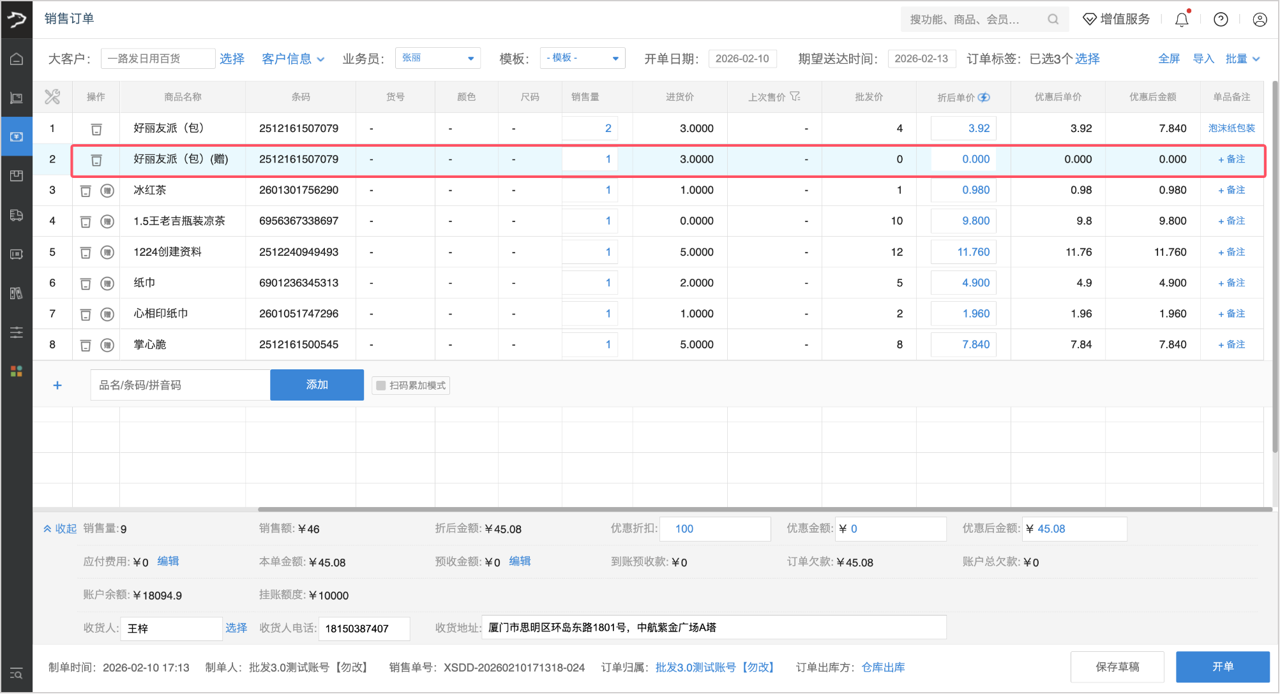The image size is (1280, 694).
Task: Click the 优惠折扣 input field
Action: click(x=714, y=529)
